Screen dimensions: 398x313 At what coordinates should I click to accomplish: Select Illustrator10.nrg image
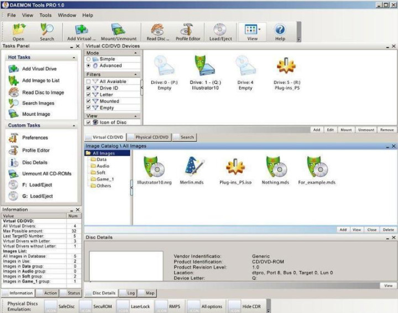pos(154,171)
